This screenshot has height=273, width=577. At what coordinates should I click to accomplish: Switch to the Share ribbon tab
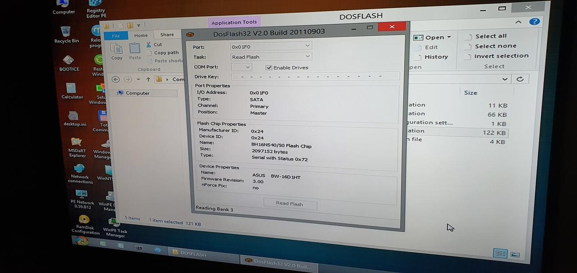click(x=167, y=35)
